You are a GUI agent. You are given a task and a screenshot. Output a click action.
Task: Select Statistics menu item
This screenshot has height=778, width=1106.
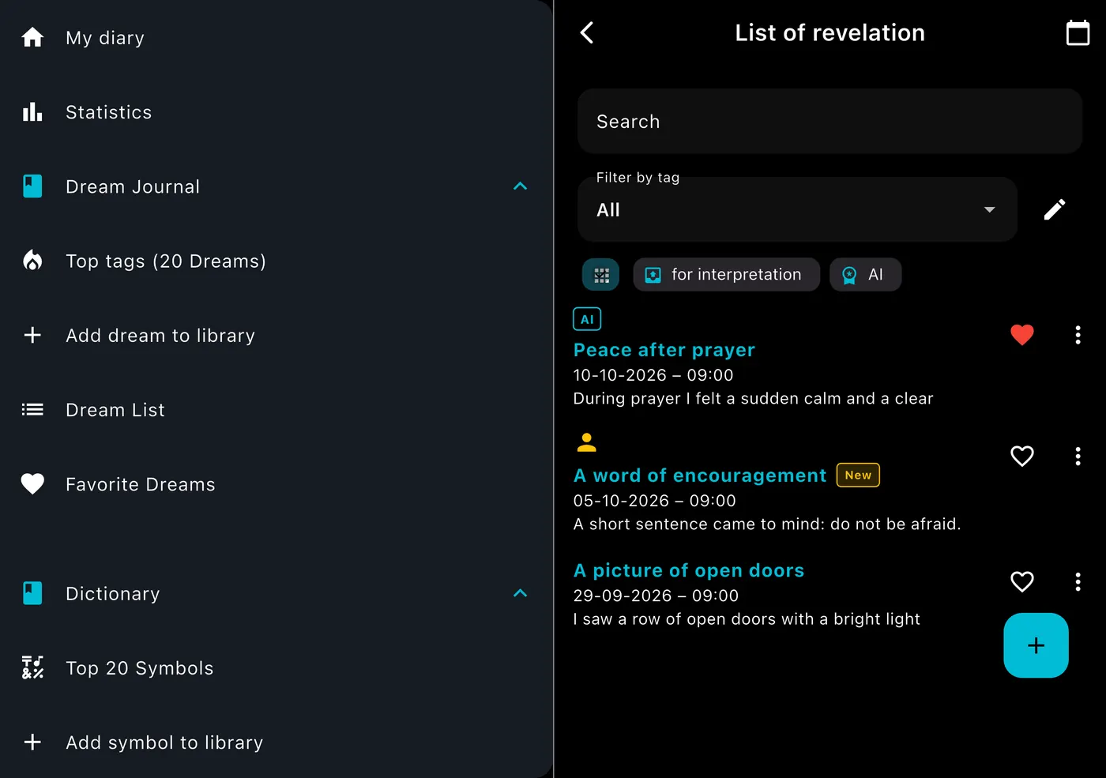276,112
